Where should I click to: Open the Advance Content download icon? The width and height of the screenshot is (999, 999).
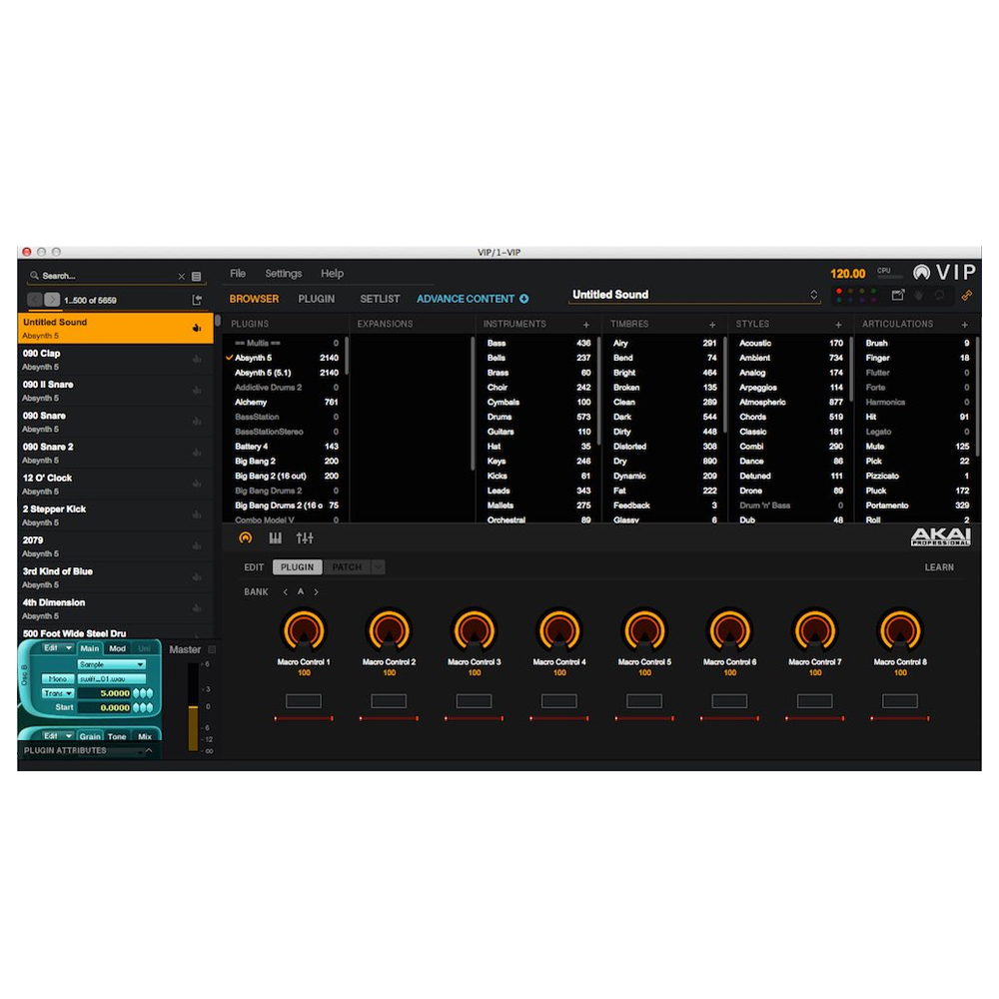(523, 298)
